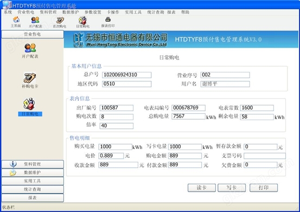300x212 pixels.
Task: Click the 营业序号 field showing 002
Action: pos(225,75)
